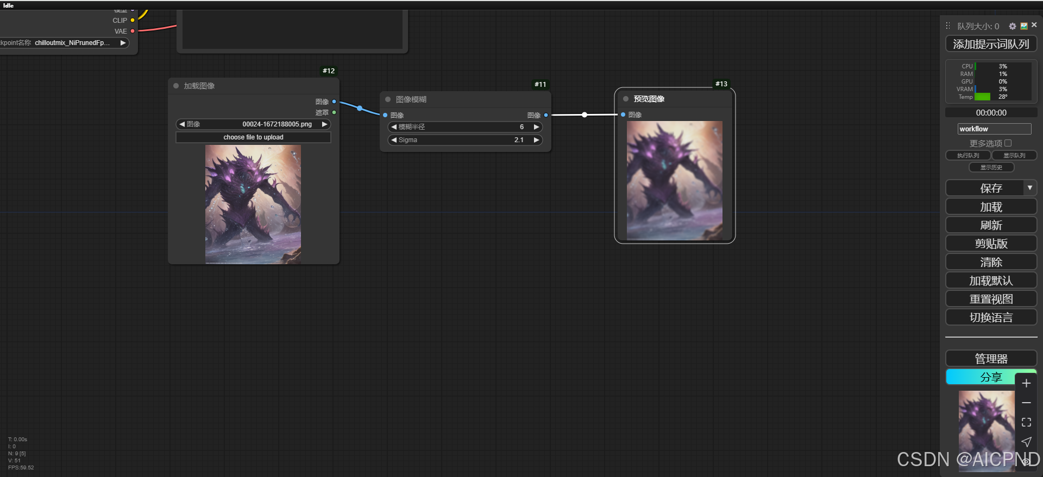
Task: Decrease Sigma with left arrow
Action: pos(394,140)
